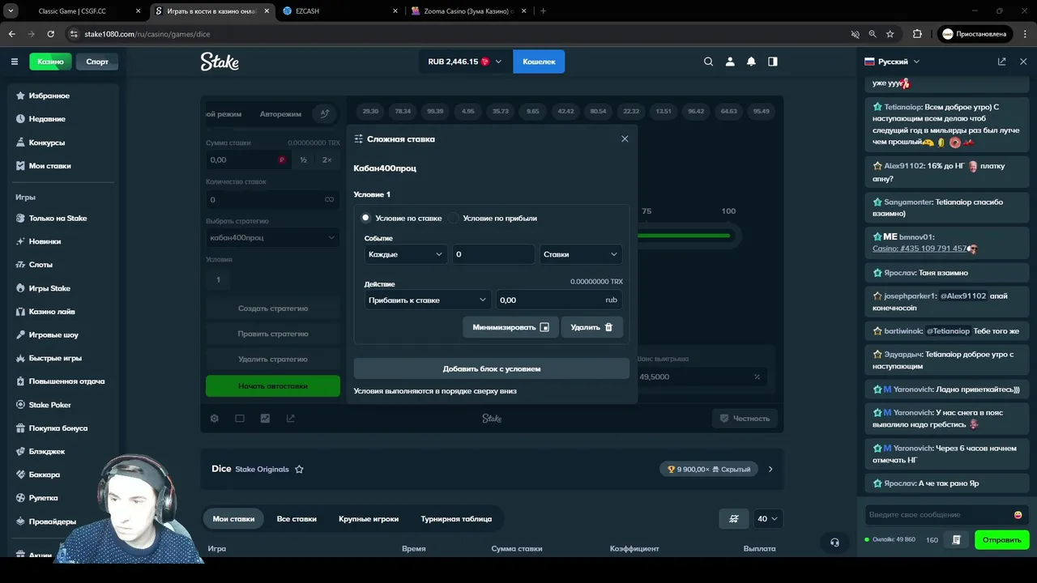The image size is (1037, 583).
Task: Open the user profile icon
Action: tap(730, 62)
